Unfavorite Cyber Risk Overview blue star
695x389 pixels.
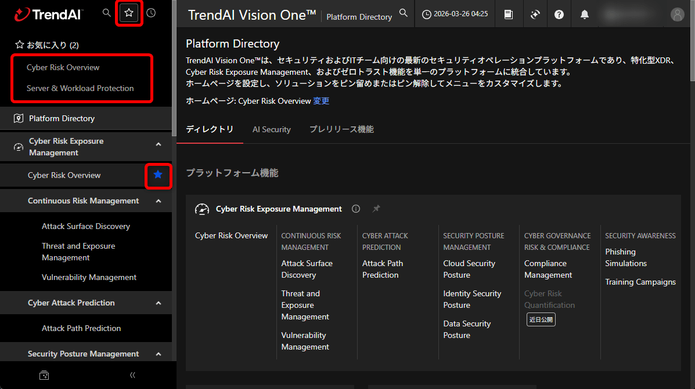coord(158,175)
